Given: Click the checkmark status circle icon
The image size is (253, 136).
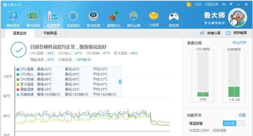Looking at the screenshot, I should [19, 50].
